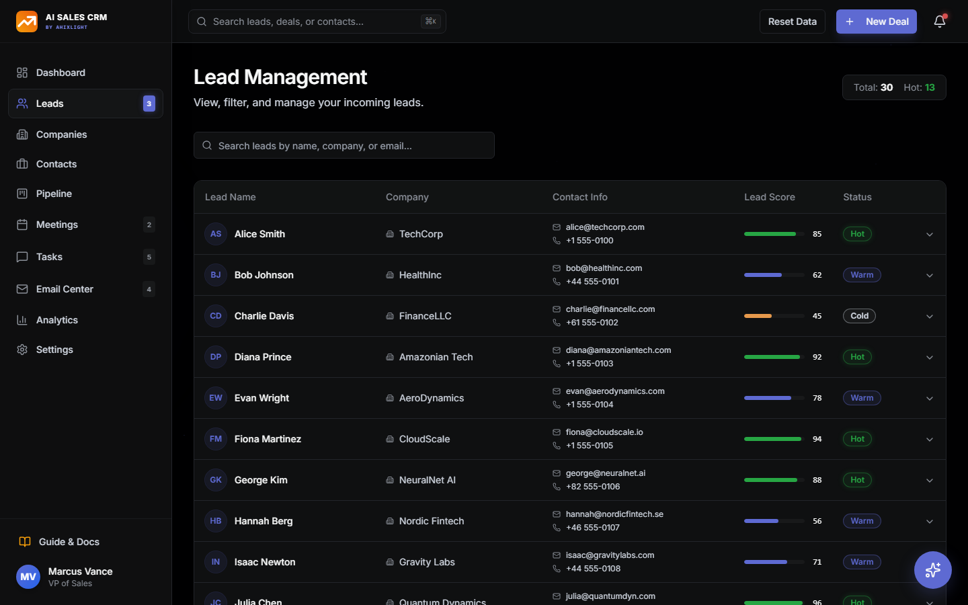Image resolution: width=968 pixels, height=605 pixels.
Task: Click Diana Prince's DP avatar
Action: 216,357
